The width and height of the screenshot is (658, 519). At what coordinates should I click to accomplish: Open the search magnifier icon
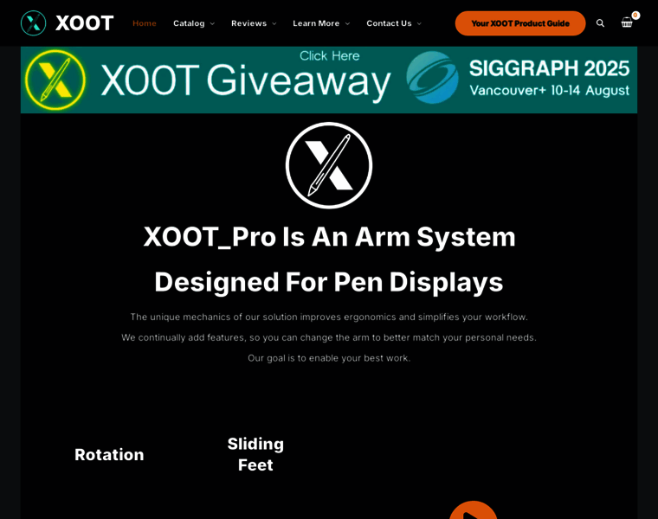[x=600, y=23]
